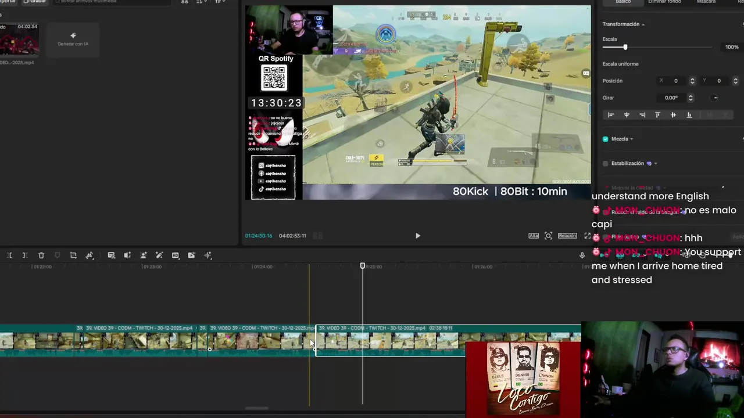744x418 pixels.
Task: Click the options icon at preview right edge
Action: (x=586, y=73)
